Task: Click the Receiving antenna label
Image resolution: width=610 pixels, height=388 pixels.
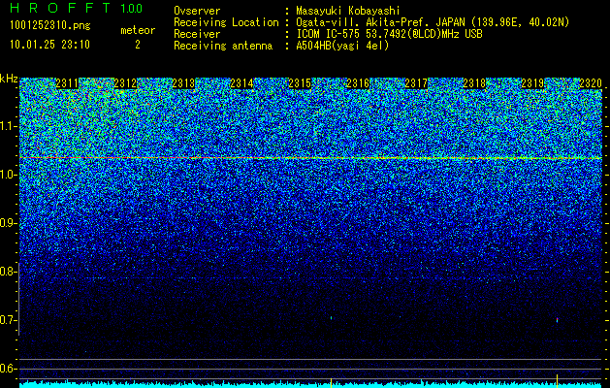Action: (223, 46)
